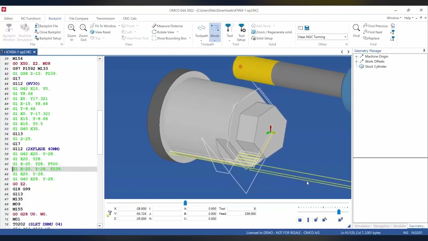Viewport: 428px width, 241px height.
Task: Click the first step-forward playback button
Action: [x=316, y=220]
